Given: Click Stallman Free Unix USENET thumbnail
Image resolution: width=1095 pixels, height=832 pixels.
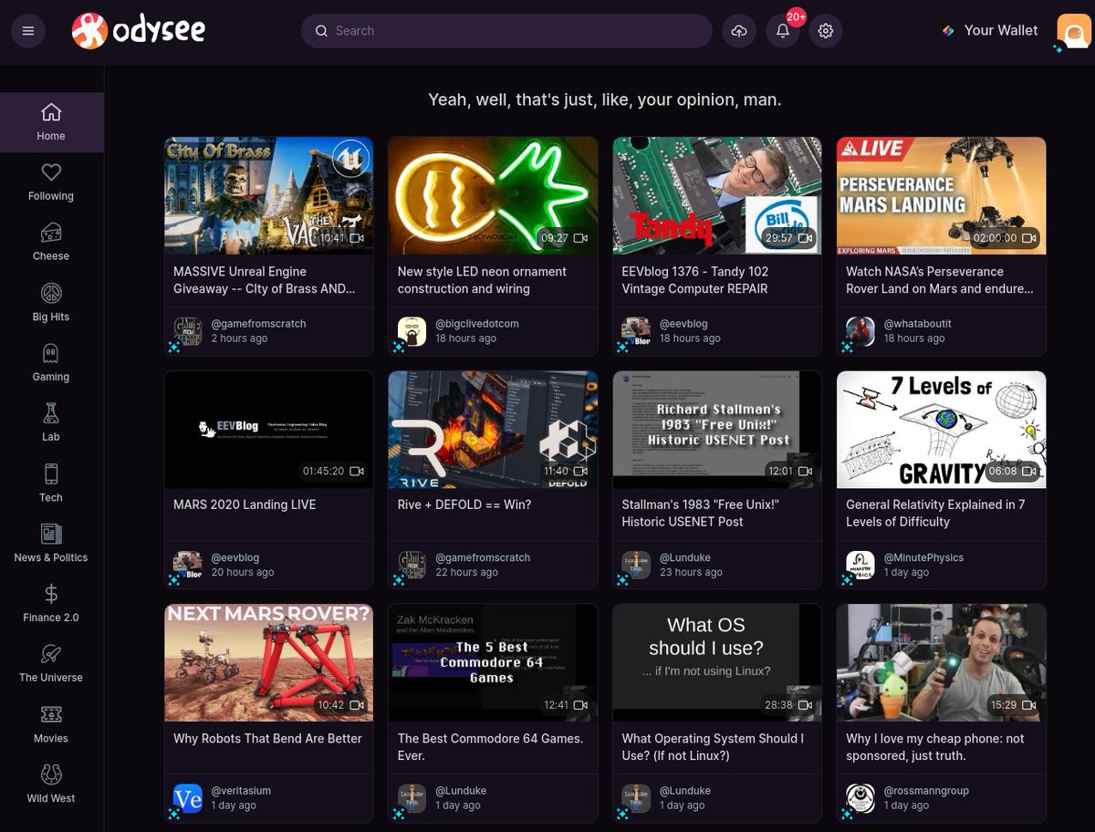Looking at the screenshot, I should click(717, 430).
